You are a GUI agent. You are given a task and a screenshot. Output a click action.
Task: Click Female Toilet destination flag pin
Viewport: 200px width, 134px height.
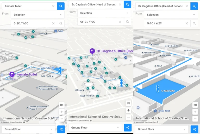[12, 74]
